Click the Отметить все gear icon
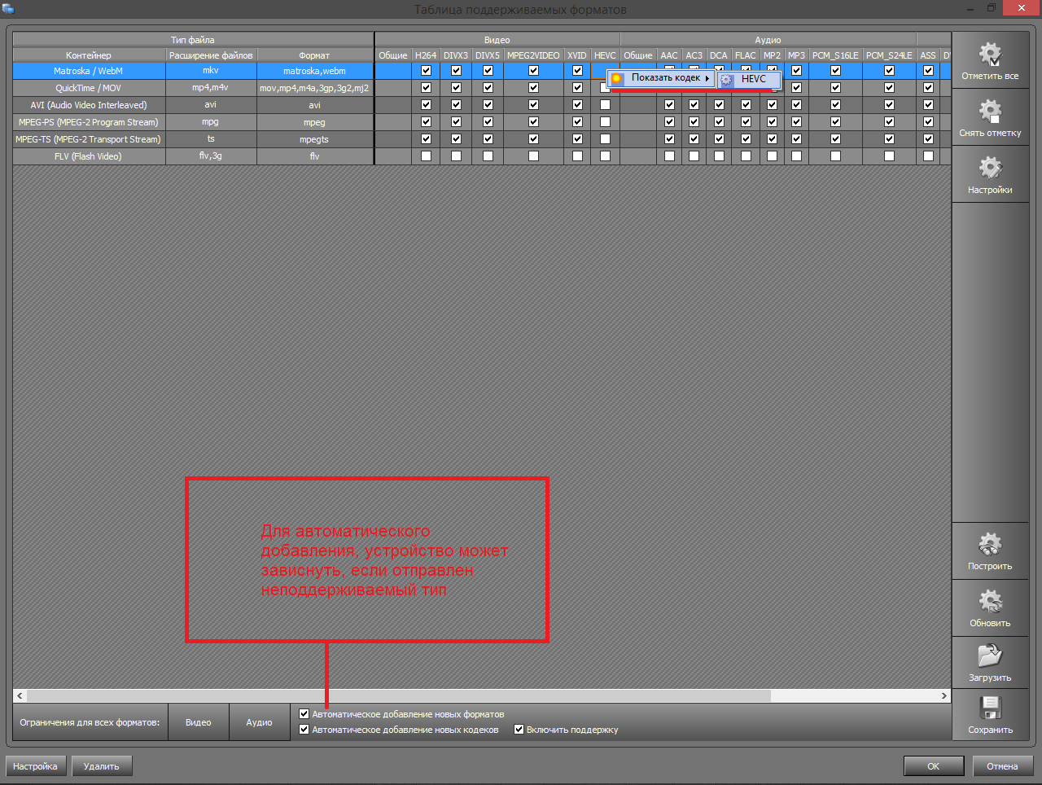This screenshot has height=785, width=1042. (x=990, y=55)
